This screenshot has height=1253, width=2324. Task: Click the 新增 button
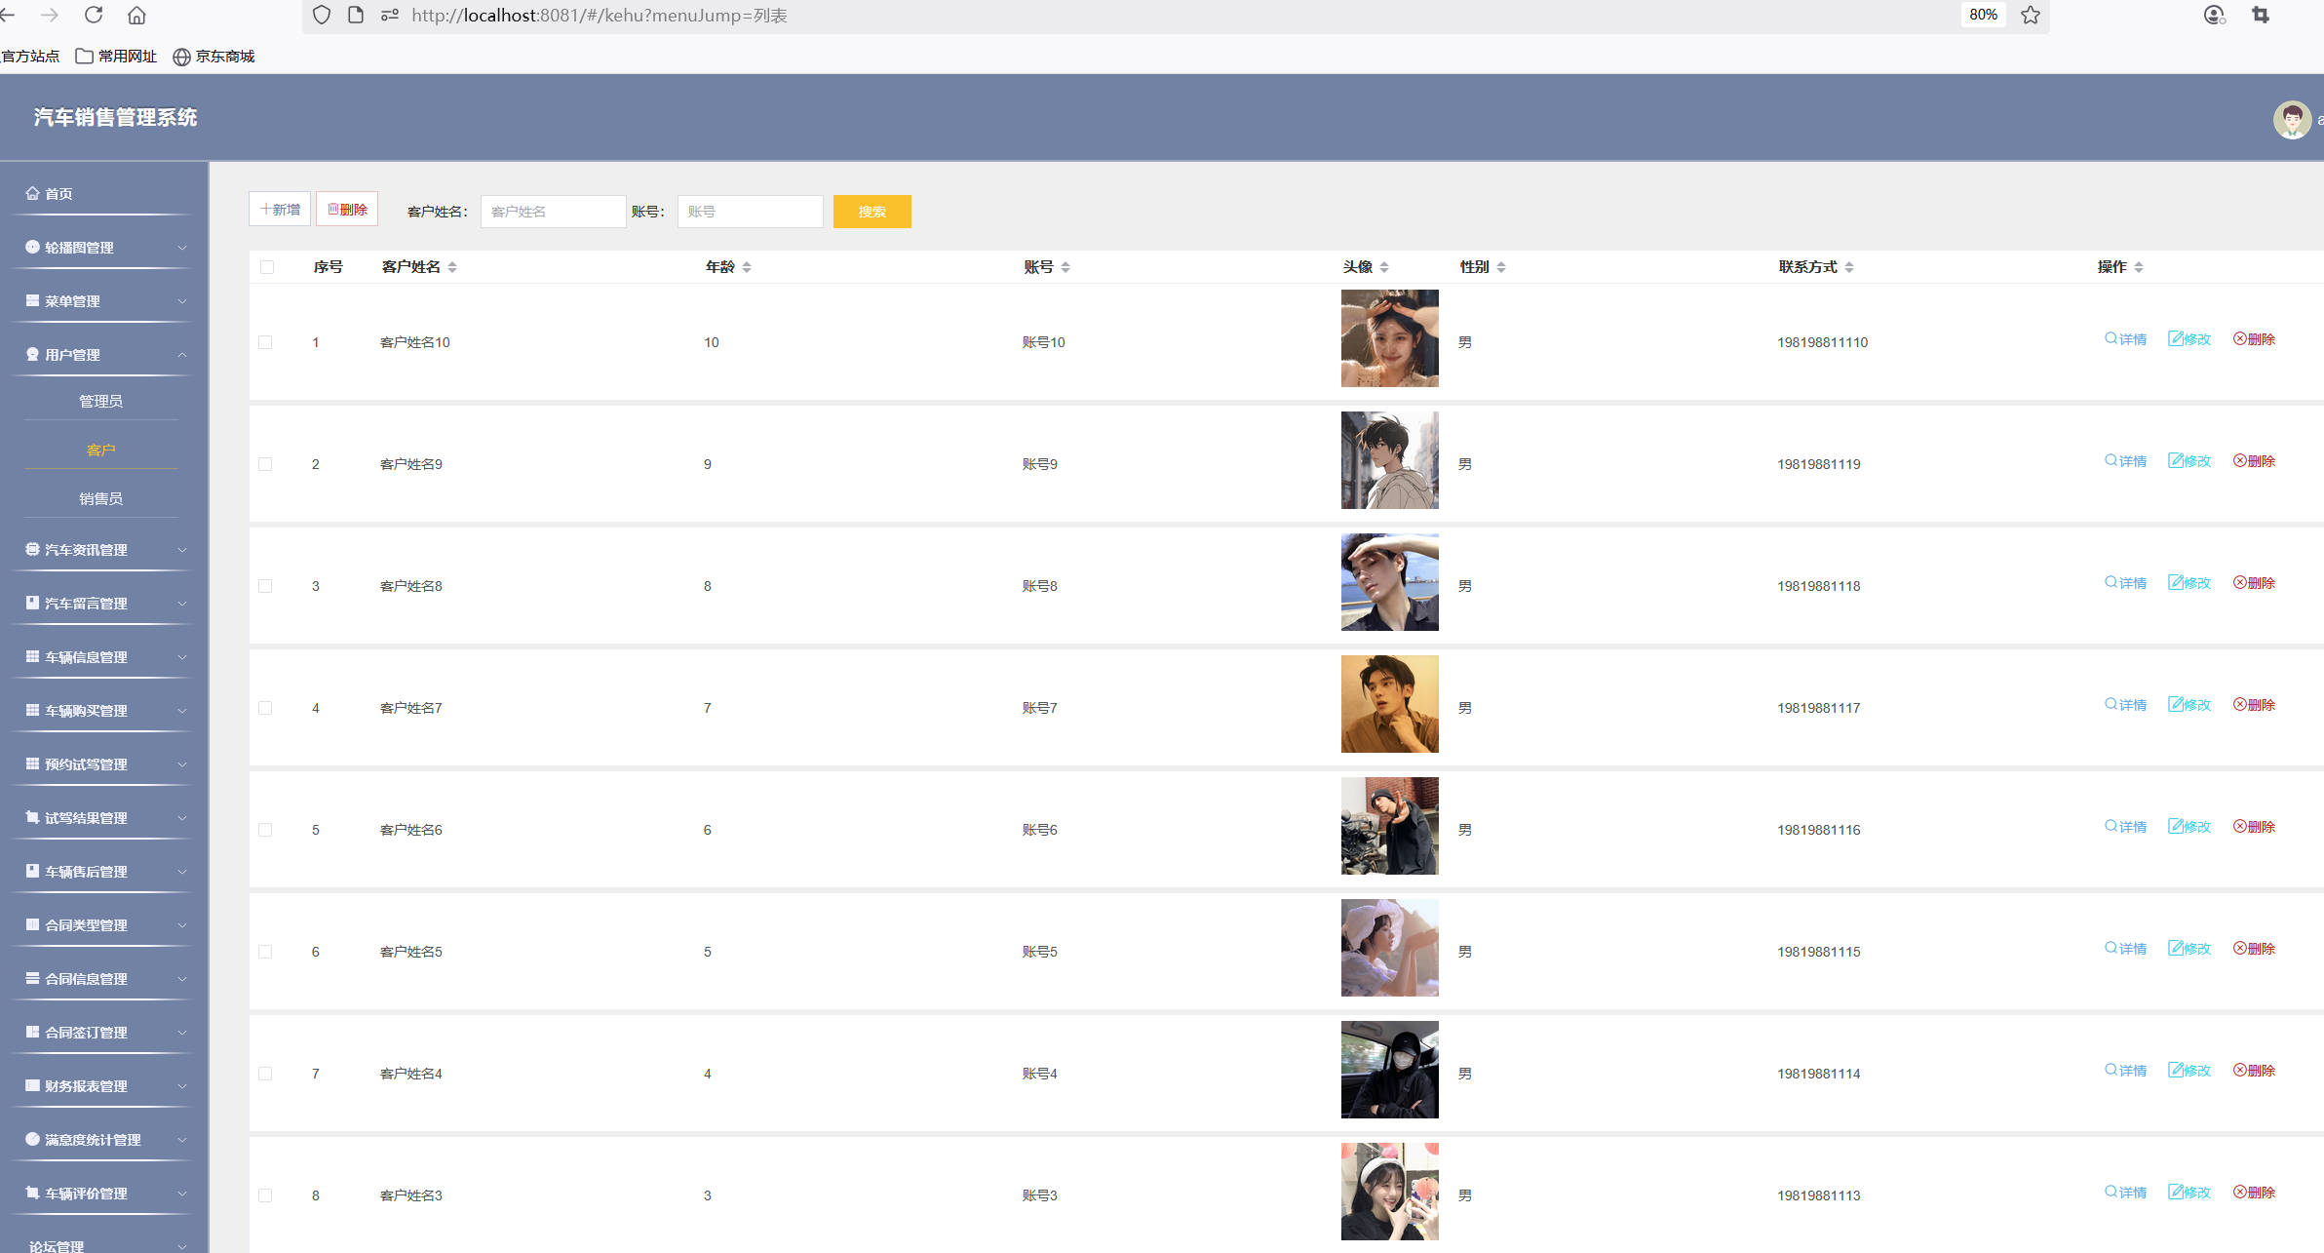pos(280,210)
